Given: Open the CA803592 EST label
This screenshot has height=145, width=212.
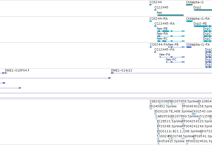Looking at the screenshot, I should click(163, 116).
